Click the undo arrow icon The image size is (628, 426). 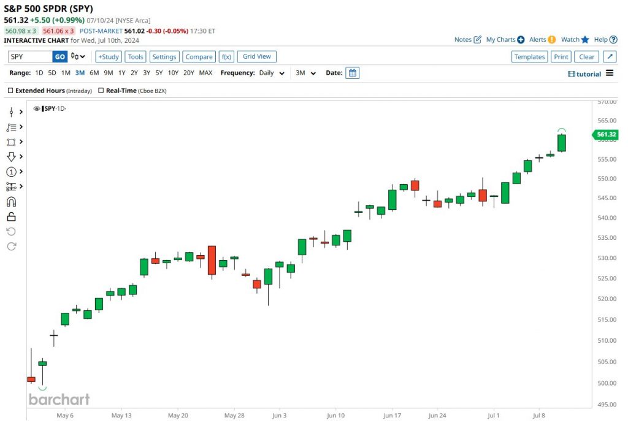pos(11,232)
